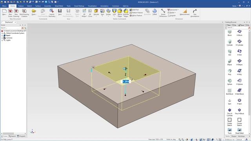This screenshot has height=141, width=251.
Task: Click the Shell Part command
Action: pyautogui.click(x=134, y=10)
